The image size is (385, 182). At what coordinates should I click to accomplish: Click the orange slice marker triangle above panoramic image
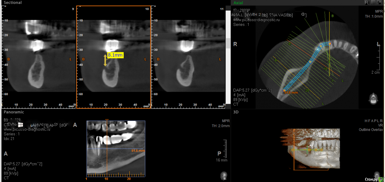point(107,120)
